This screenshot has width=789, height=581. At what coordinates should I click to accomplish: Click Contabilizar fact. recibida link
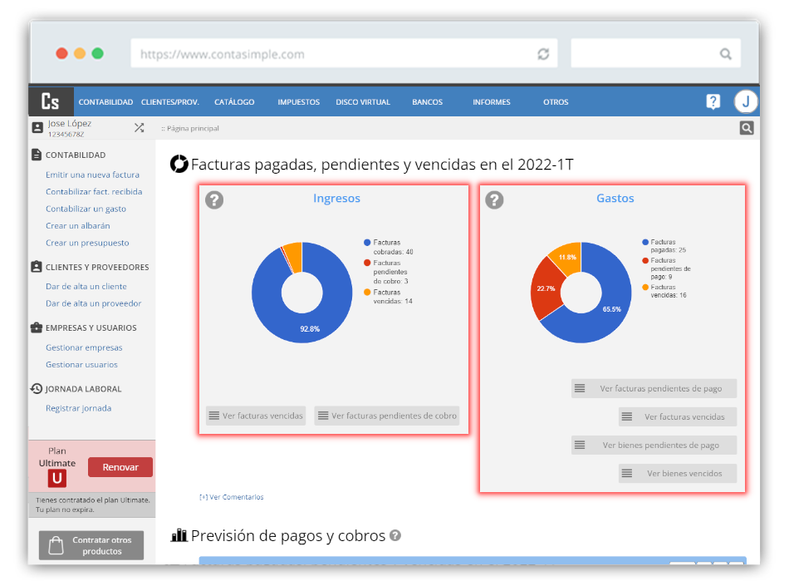[94, 192]
